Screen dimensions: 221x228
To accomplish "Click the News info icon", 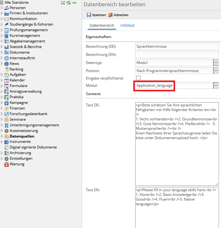I will (7, 64).
